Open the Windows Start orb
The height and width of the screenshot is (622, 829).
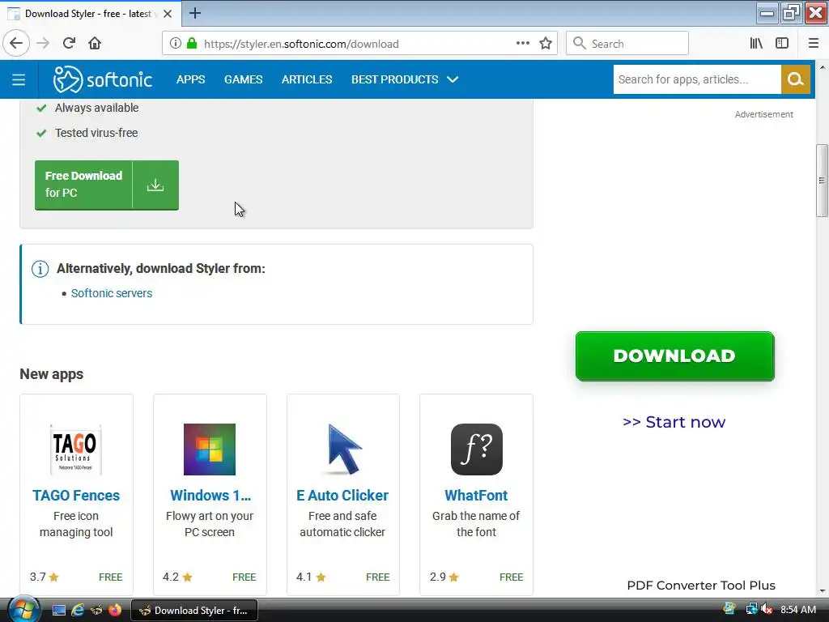pyautogui.click(x=23, y=609)
